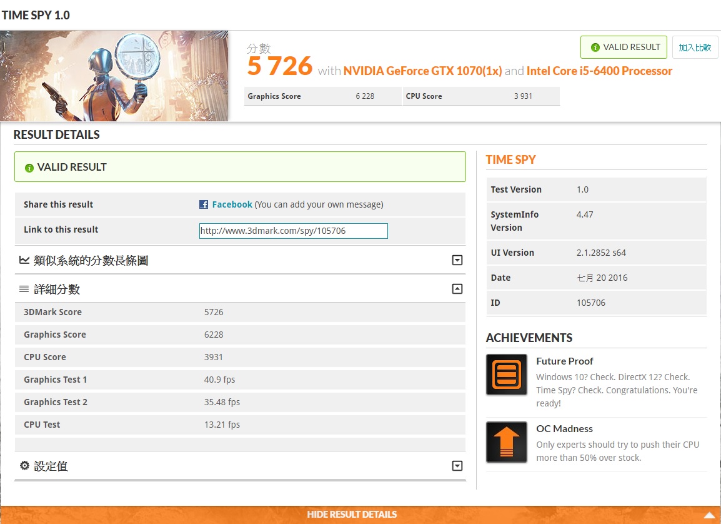Click the CPU Score row value 3931
Screen dimensions: 721x524
tap(213, 357)
